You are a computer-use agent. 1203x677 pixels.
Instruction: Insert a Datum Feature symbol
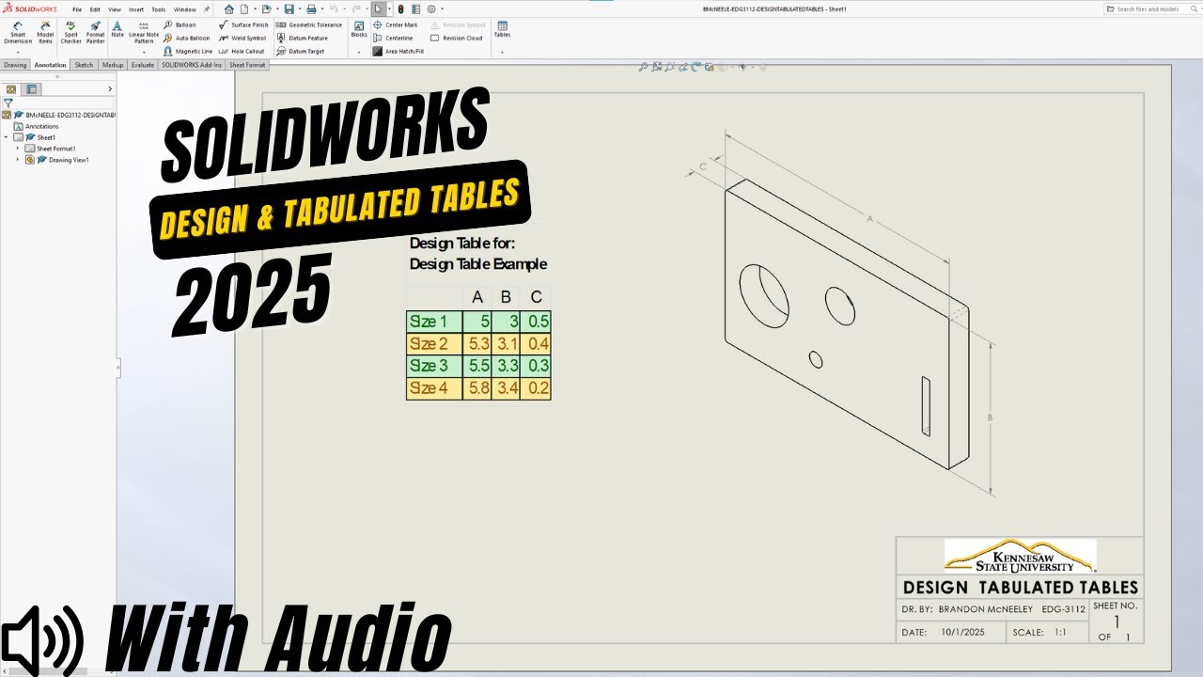coord(302,38)
